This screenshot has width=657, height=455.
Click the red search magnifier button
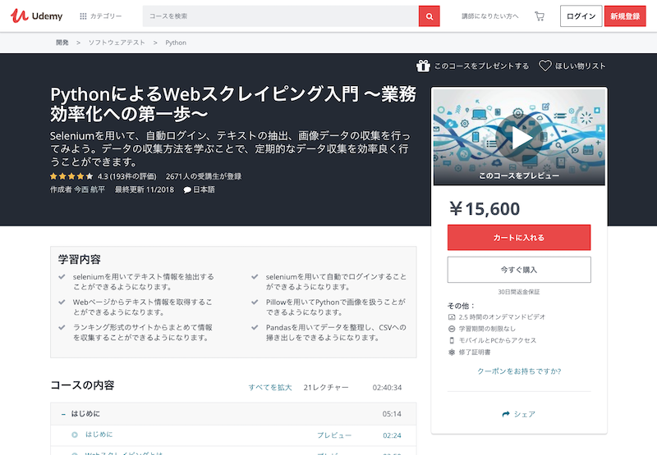(x=429, y=16)
